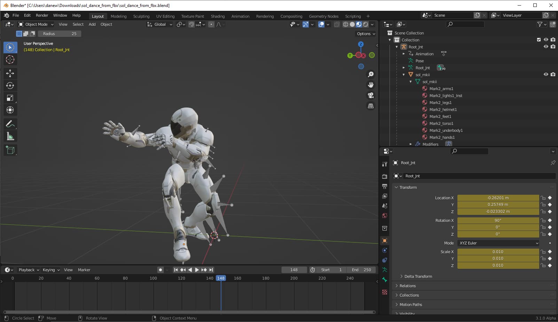Activate the Annotate tool
558x322 pixels.
pos(10,124)
